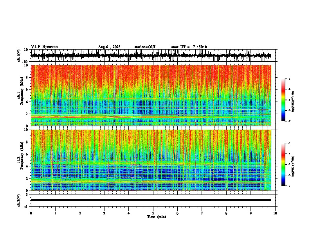The height and width of the screenshot is (239, 310).
Task: Click the ch.2 frequency spectrogram plot
Action: 151,160
